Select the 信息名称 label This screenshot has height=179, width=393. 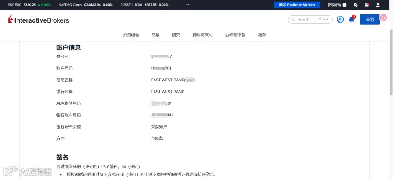coord(65,80)
